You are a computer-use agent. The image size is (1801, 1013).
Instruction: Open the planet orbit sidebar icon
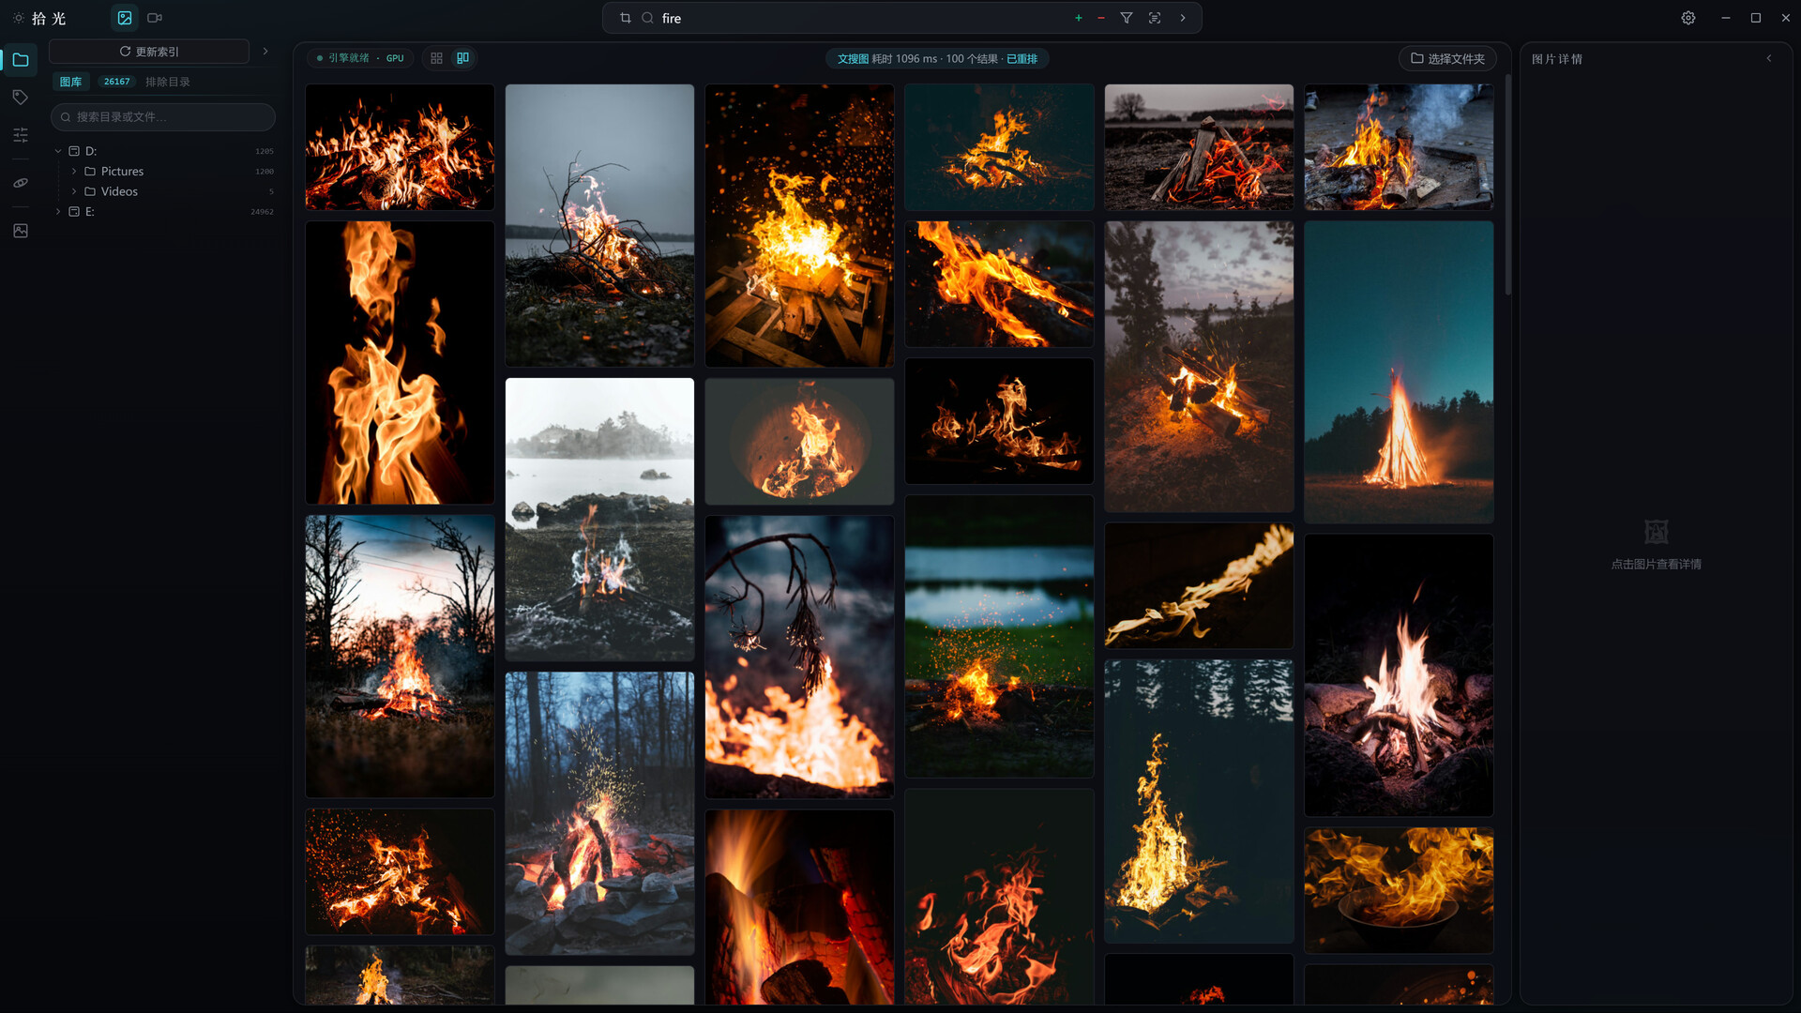[21, 183]
